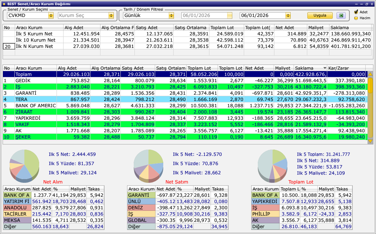Image resolution: width=376 pixels, height=234 pixels.
Task: Select the Toplam row in the broker table
Action: (185, 74)
